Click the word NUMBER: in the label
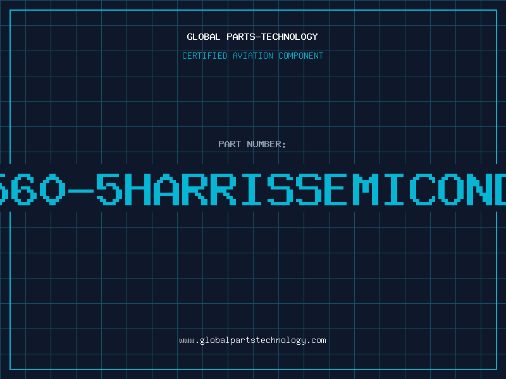 pos(266,144)
